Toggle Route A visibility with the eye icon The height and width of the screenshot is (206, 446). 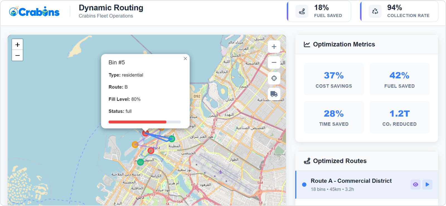coord(415,185)
